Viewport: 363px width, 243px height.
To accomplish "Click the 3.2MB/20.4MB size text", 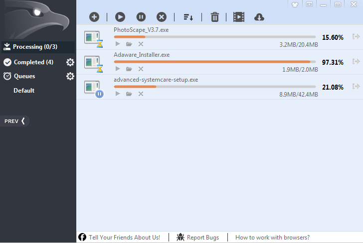I will tap(299, 45).
